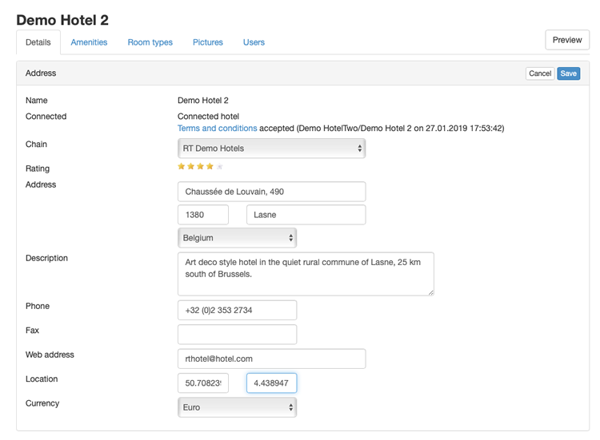Set rating to three stars
This screenshot has width=600, height=440.
pyautogui.click(x=200, y=166)
